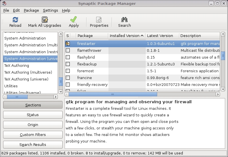Image resolution: width=228 pixels, height=157 pixels.
Task: Show Search Results view
Action: [x=33, y=145]
